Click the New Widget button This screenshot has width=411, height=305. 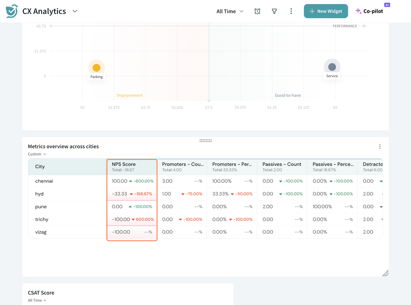[326, 11]
